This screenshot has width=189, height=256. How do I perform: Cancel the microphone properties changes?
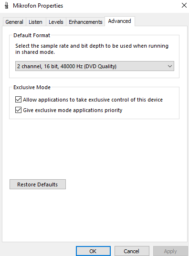[132, 251]
